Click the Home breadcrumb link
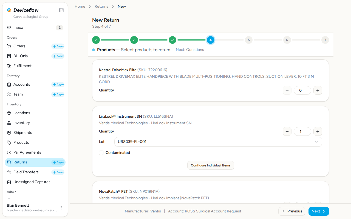This screenshot has width=351, height=219. tap(80, 6)
